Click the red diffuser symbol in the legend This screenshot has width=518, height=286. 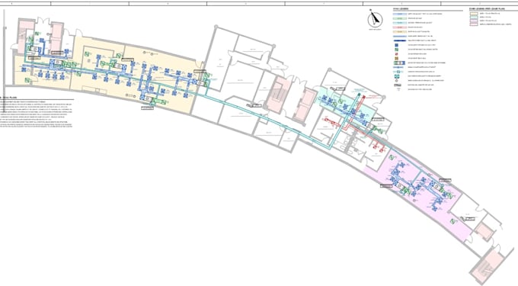point(396,54)
